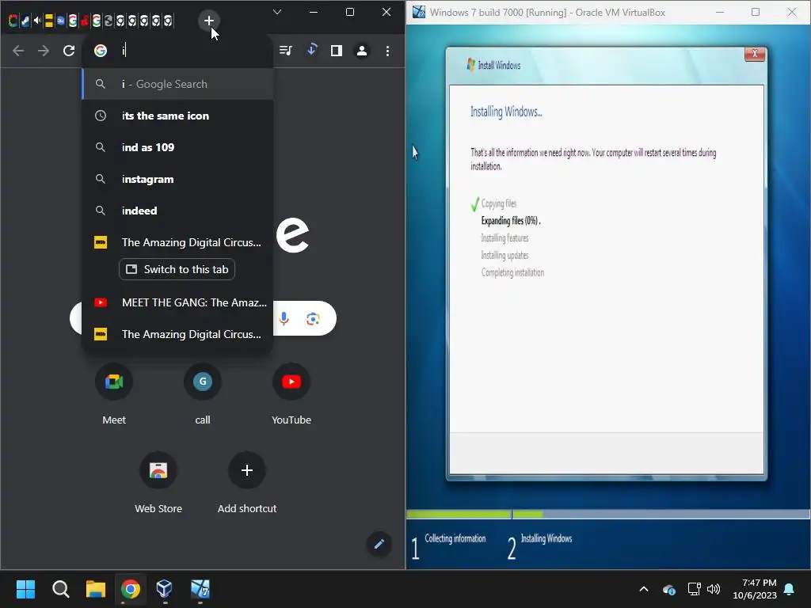Choose the 'instagram' suggestion

177,179
